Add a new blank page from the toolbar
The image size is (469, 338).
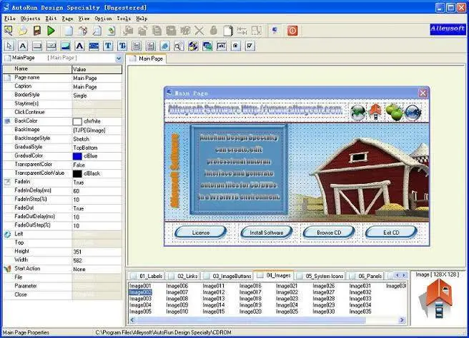pyautogui.click(x=69, y=31)
